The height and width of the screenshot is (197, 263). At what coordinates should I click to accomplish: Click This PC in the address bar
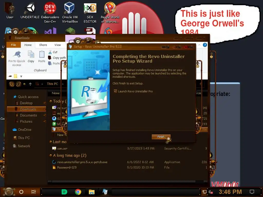[52, 84]
